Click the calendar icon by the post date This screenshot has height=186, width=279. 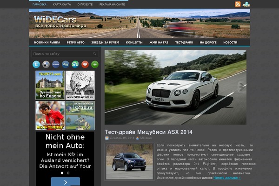pyautogui.click(x=107, y=138)
